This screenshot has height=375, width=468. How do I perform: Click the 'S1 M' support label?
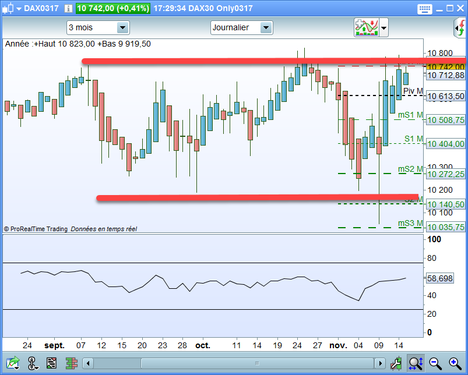(x=414, y=139)
